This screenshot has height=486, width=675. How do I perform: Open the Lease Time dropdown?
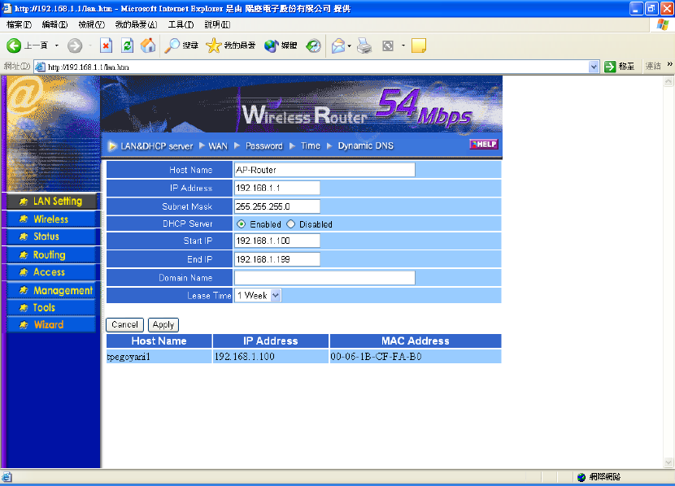(x=276, y=296)
